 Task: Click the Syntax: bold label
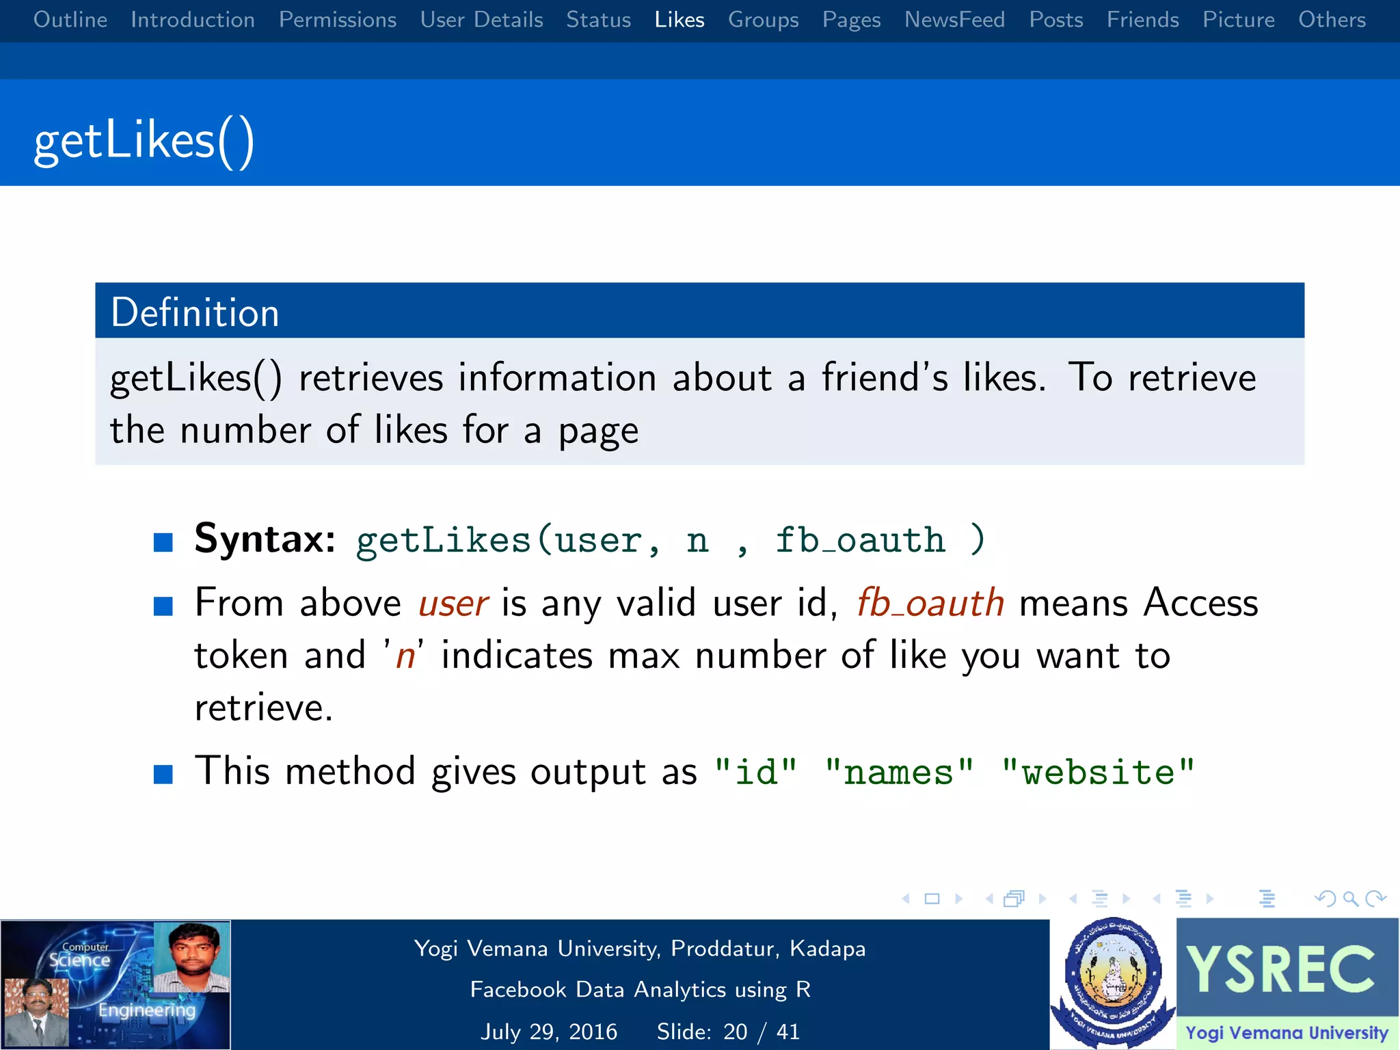[265, 539]
